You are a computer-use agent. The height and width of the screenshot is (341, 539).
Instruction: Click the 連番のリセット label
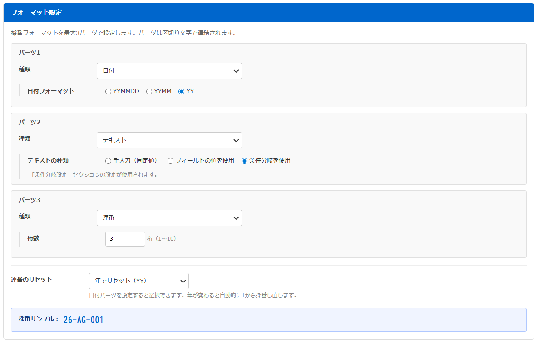pyautogui.click(x=31, y=279)
